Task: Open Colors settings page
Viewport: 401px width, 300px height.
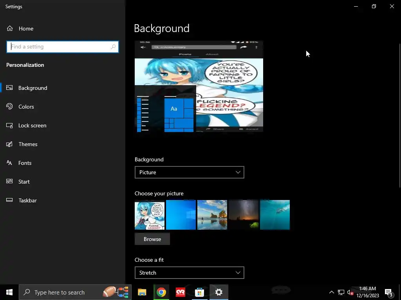Action: click(26, 107)
